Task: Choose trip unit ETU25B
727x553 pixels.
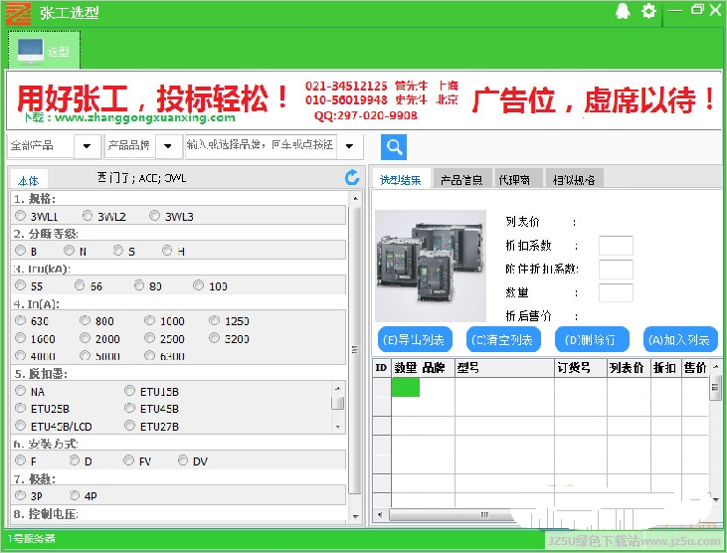Action: point(21,408)
